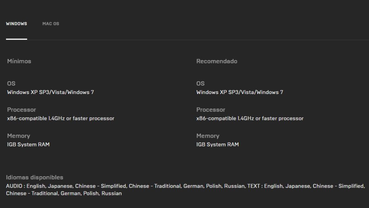Select the Processor label under Recomendado
369x208 pixels.
(211, 109)
